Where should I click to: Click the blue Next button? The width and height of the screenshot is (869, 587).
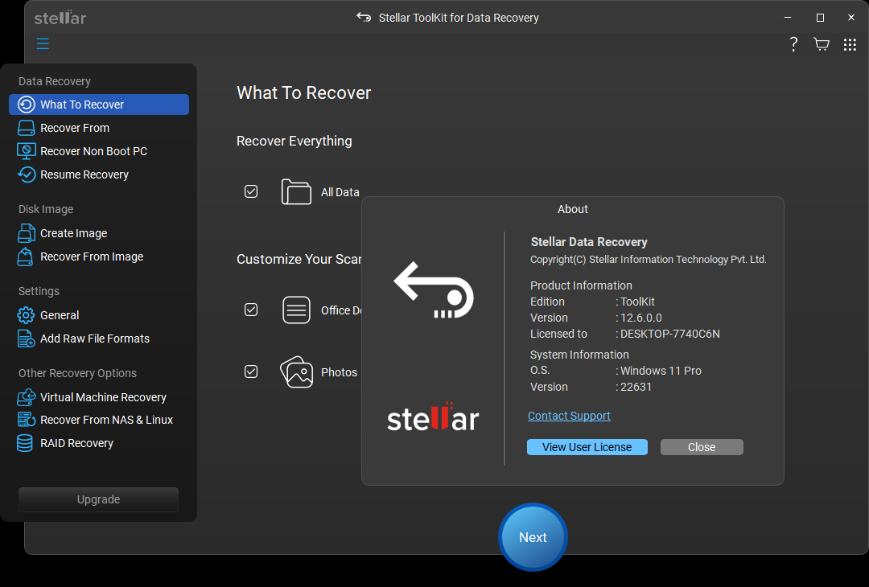[533, 537]
